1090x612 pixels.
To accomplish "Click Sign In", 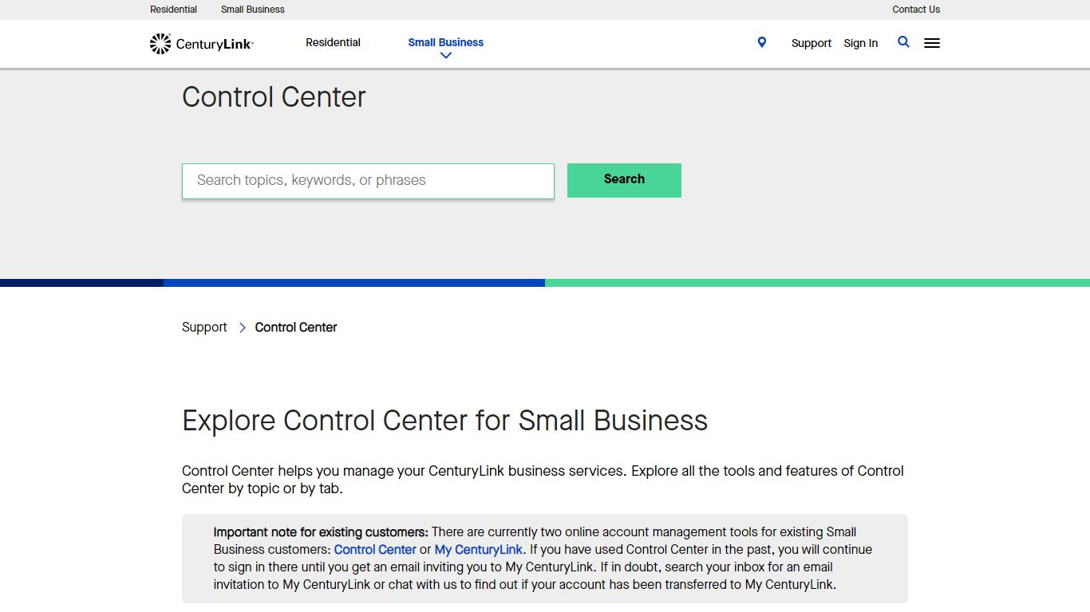I will tap(860, 43).
